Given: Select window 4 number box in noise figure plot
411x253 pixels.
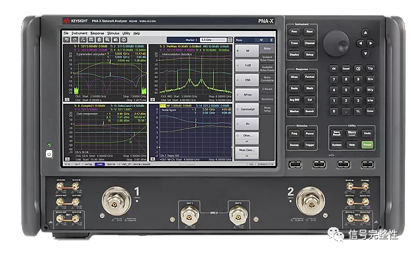Looking at the screenshot, I should (x=152, y=159).
